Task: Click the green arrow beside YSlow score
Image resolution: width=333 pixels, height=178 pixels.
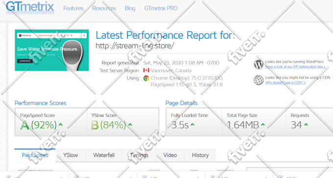Action: pyautogui.click(x=130, y=124)
